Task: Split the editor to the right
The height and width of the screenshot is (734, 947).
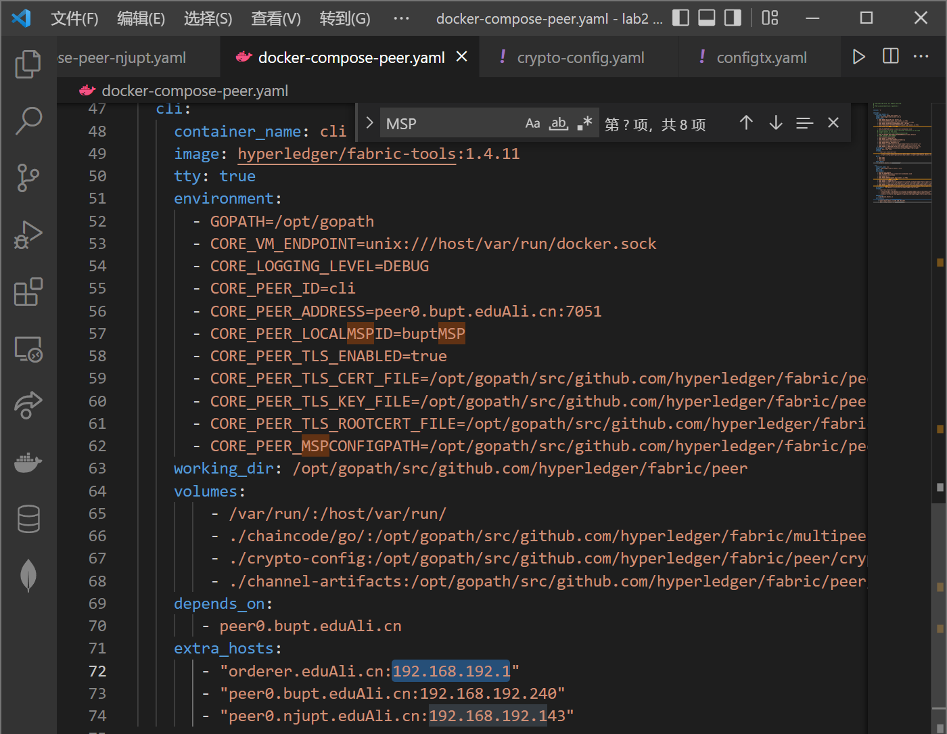Action: click(x=891, y=56)
